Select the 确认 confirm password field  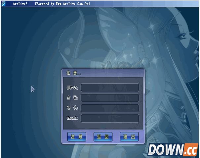110,108
